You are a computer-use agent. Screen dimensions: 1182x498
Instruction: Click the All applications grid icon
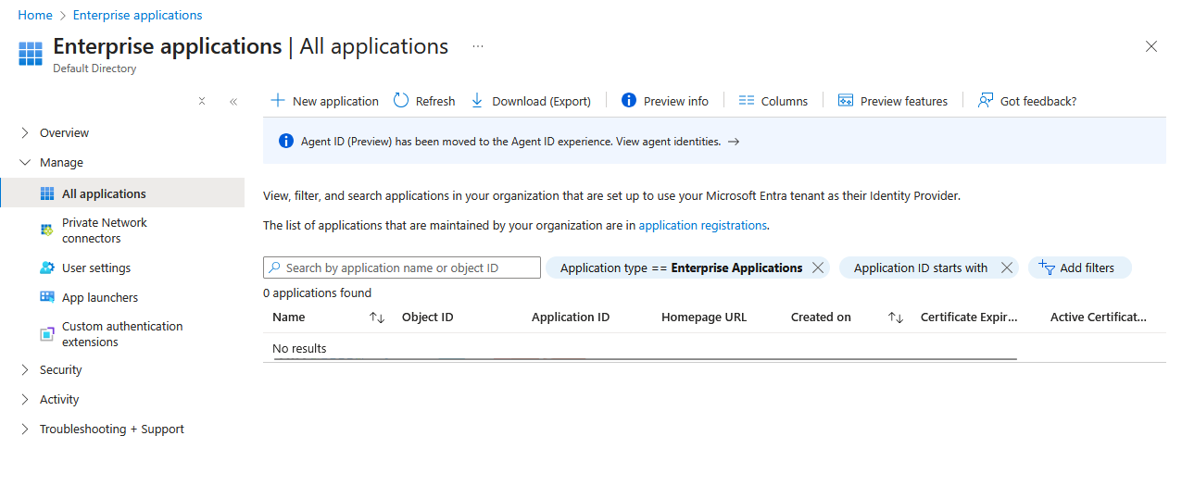[48, 193]
